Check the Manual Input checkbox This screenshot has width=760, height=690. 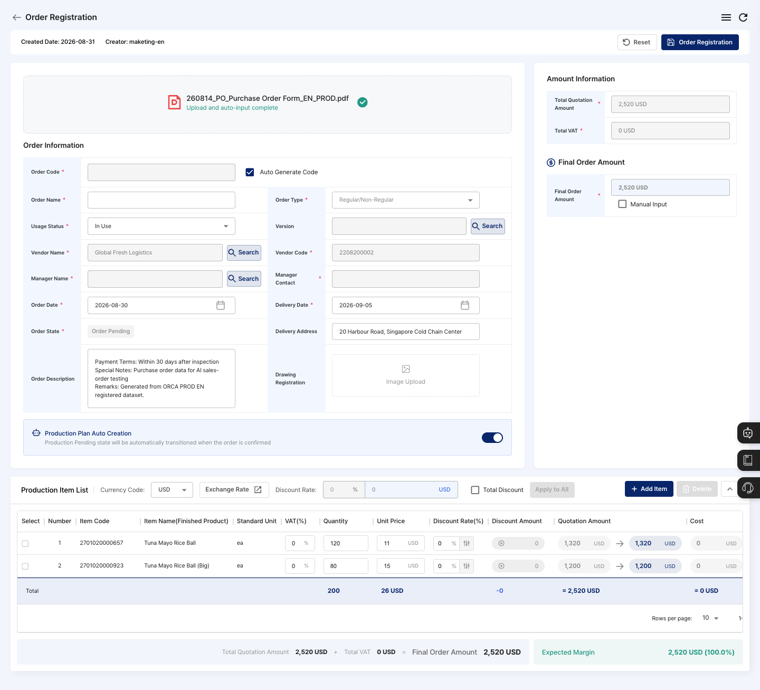pyautogui.click(x=622, y=204)
